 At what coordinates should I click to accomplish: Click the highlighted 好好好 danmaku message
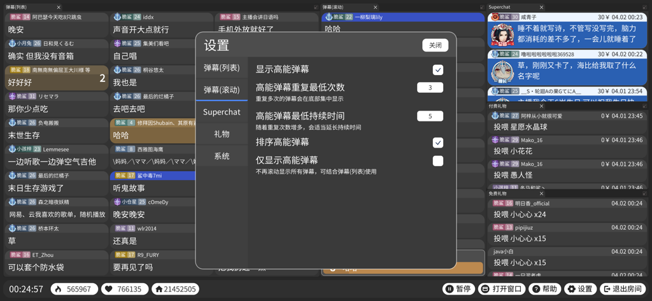click(56, 77)
